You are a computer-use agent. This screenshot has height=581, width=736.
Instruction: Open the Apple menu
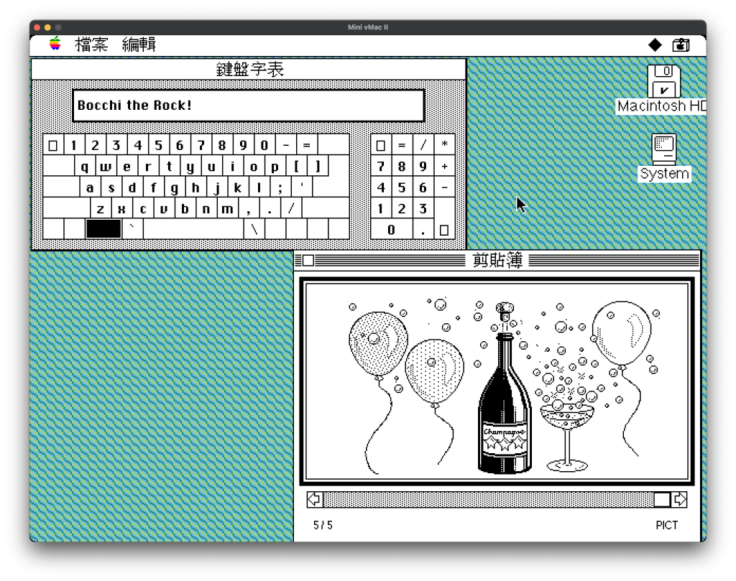coord(55,45)
